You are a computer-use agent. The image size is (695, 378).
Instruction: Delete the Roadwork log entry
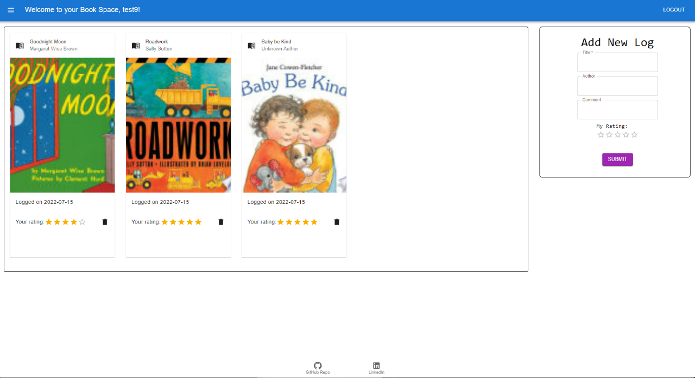point(220,221)
